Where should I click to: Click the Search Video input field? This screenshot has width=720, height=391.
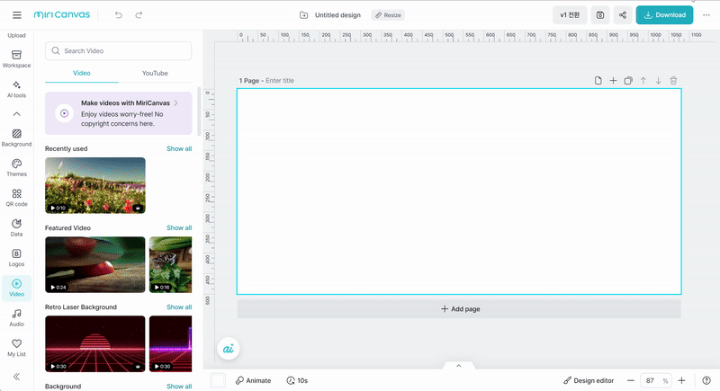pos(118,51)
